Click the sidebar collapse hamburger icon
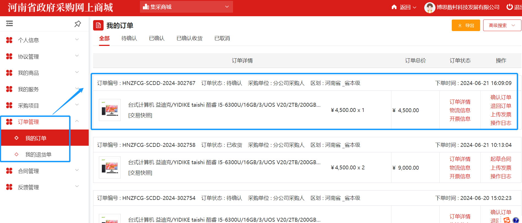This screenshot has width=522, height=223. (9, 24)
